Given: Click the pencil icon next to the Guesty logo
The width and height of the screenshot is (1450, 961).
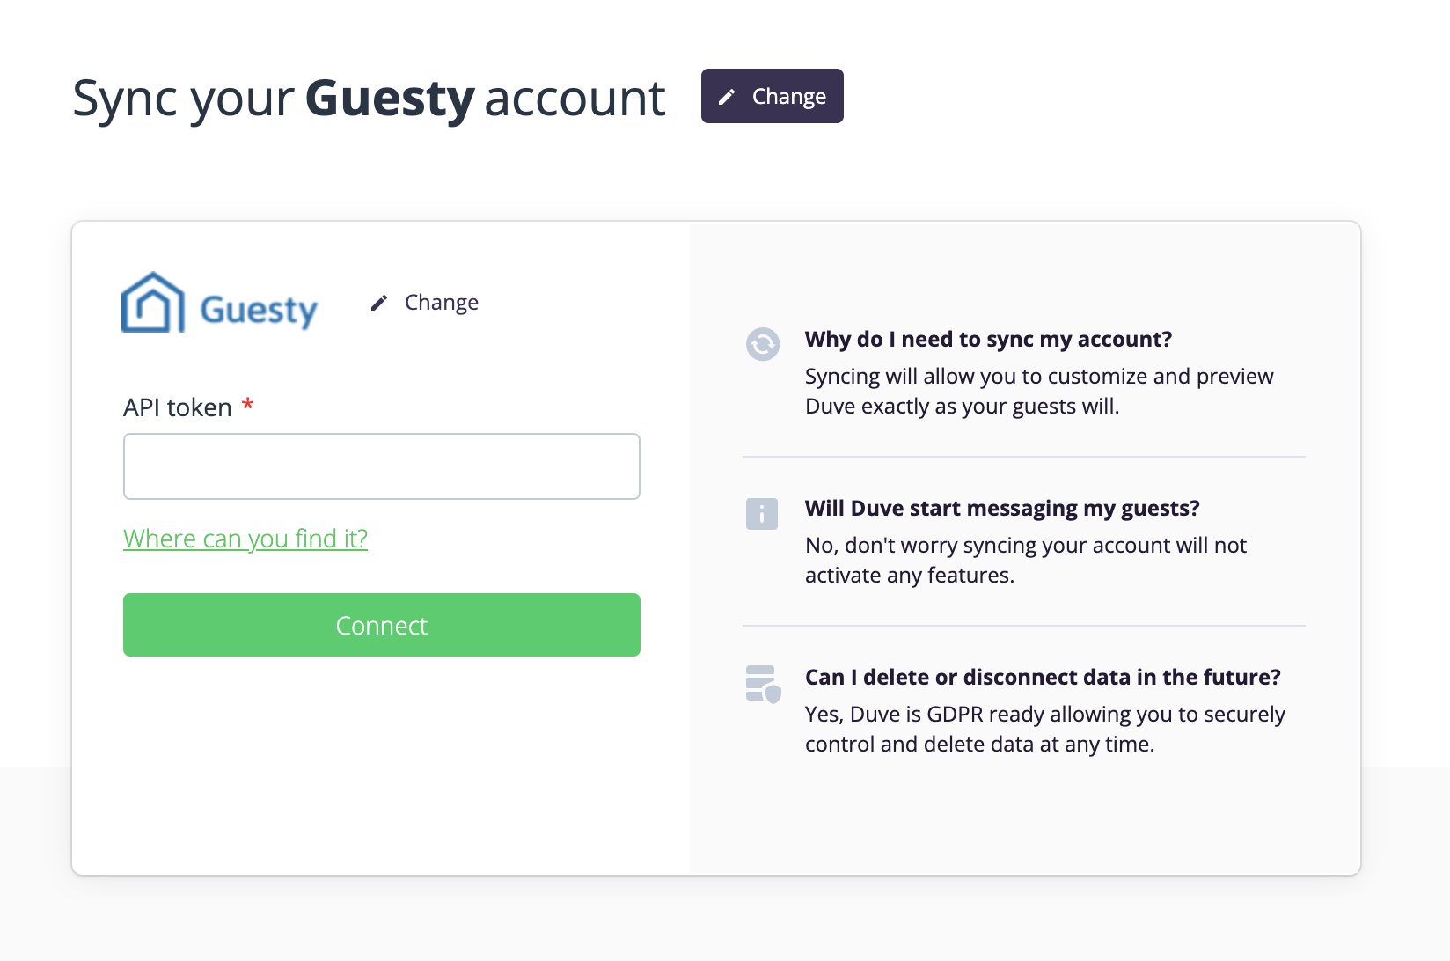Looking at the screenshot, I should pos(379,303).
